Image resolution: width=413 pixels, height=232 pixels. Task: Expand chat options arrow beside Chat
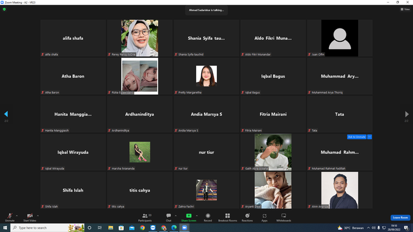click(x=176, y=216)
